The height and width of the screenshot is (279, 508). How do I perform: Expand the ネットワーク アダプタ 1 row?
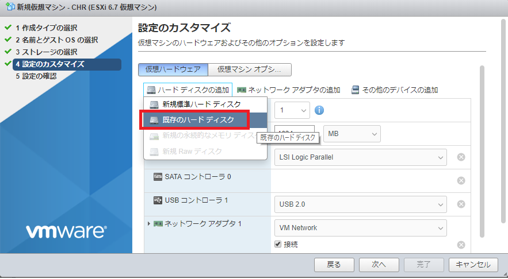[x=149, y=224]
